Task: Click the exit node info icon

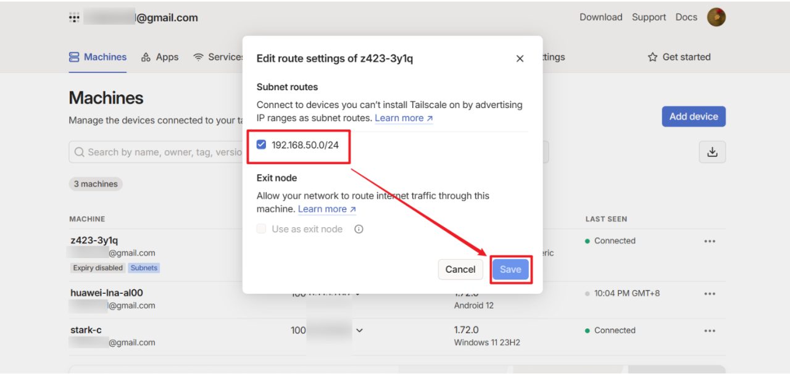Action: (x=359, y=229)
